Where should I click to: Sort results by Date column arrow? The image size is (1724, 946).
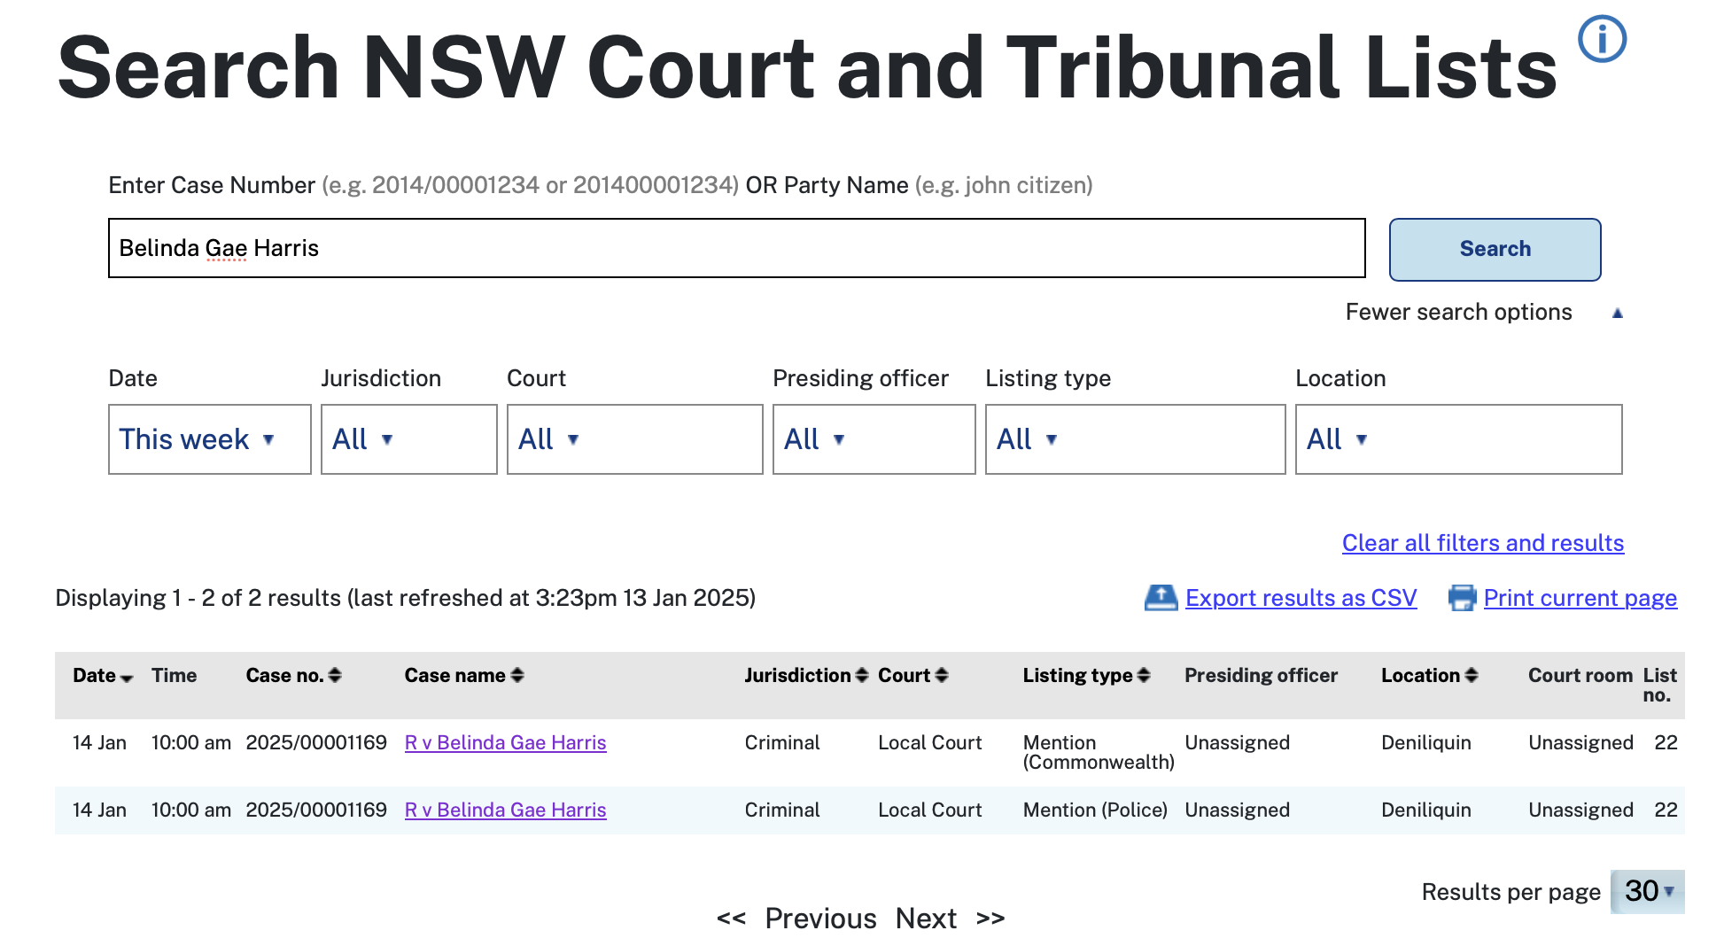tap(127, 678)
